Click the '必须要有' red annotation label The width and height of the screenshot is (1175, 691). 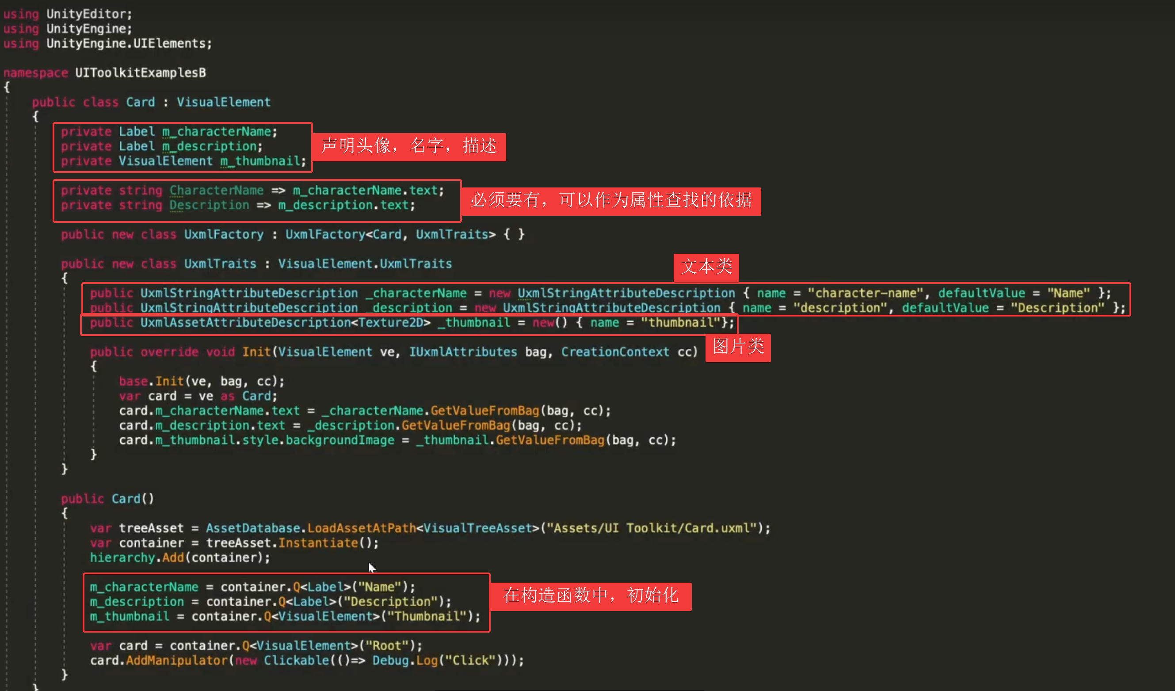tap(611, 201)
